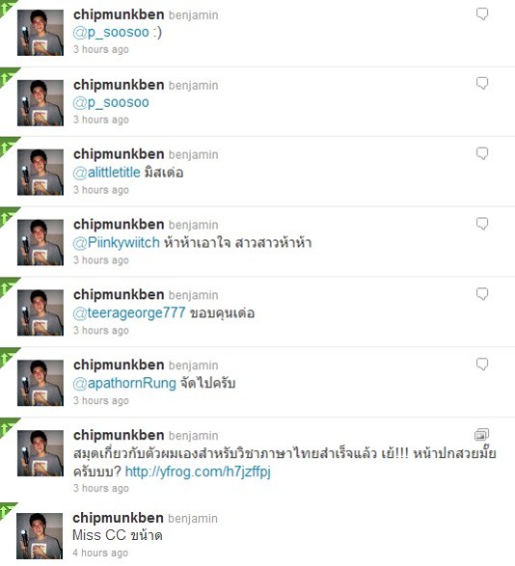
Task: Click conversation bubble on @Piinkywiitch tweet
Action: (482, 224)
